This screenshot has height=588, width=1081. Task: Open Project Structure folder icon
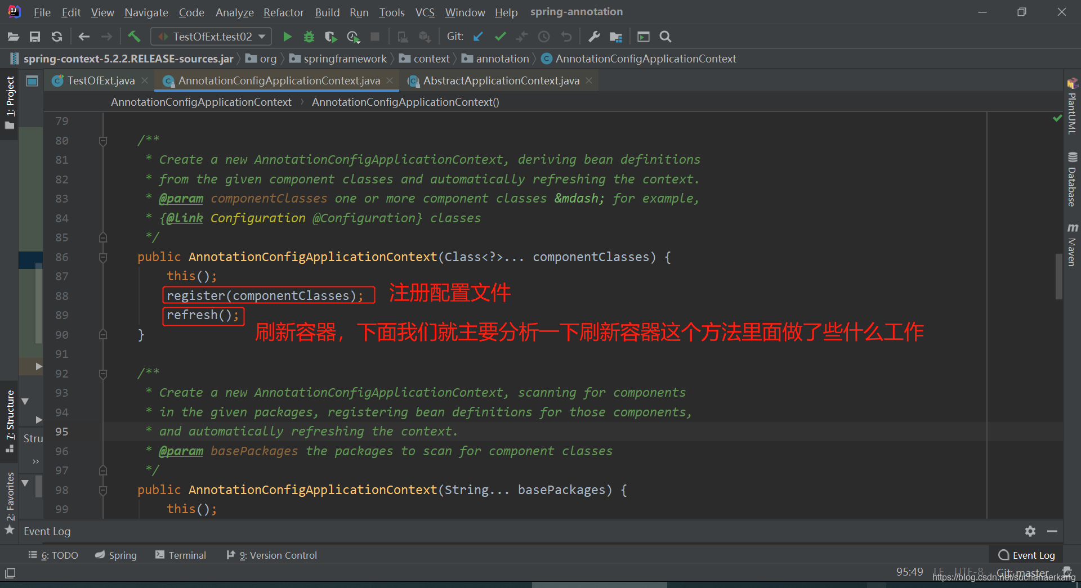coord(616,37)
